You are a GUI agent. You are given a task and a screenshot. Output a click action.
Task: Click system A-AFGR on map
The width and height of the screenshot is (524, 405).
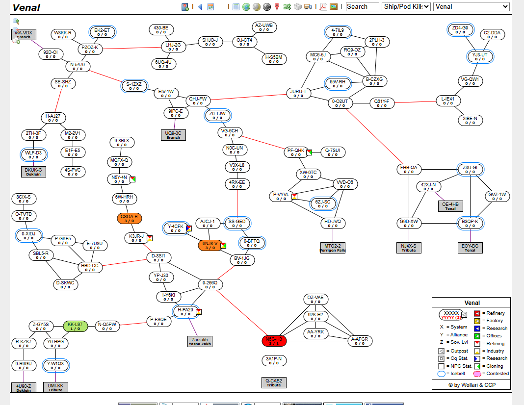point(360,341)
